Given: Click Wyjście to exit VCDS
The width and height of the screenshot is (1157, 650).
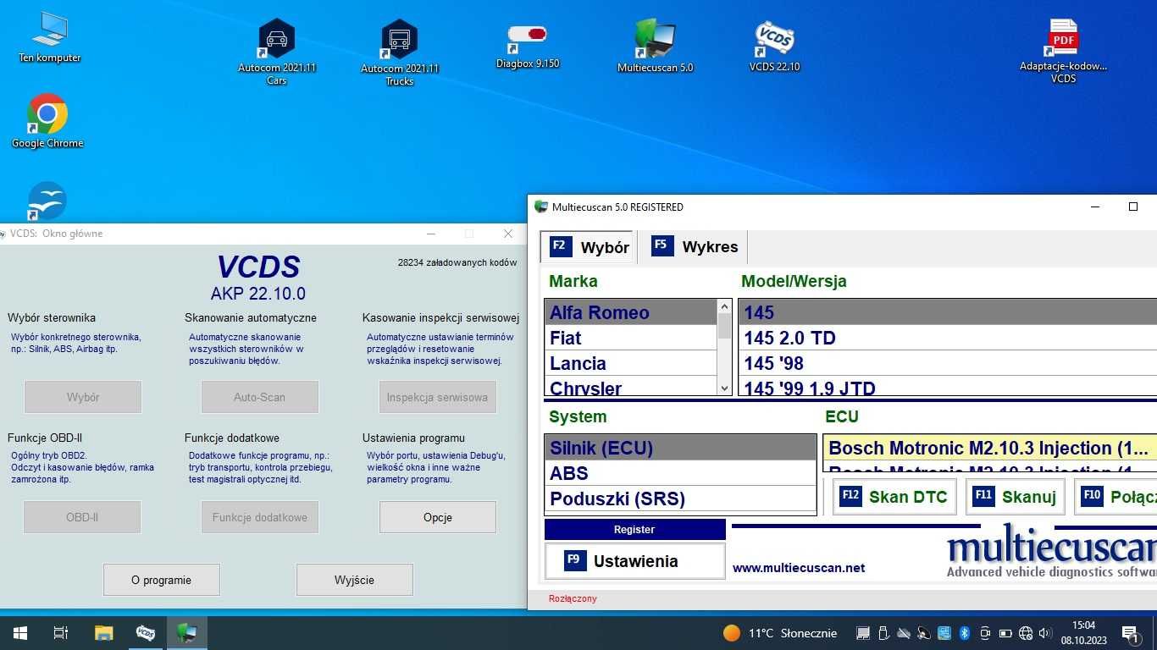Looking at the screenshot, I should 354,580.
